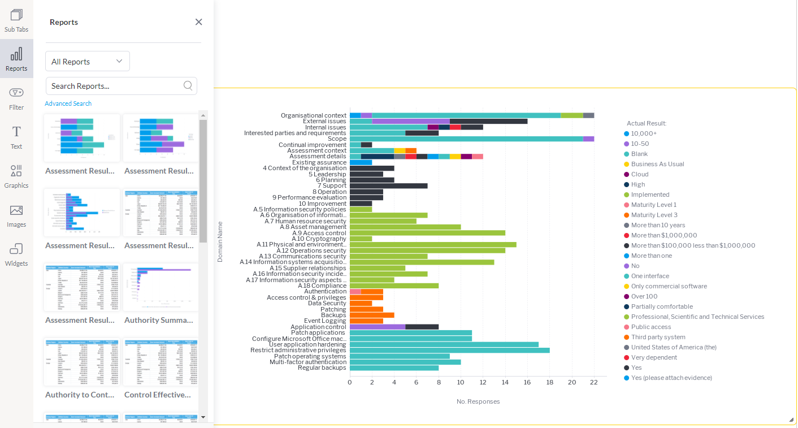798x428 pixels.
Task: Click the A.9 Access control axis label
Action: (x=319, y=233)
